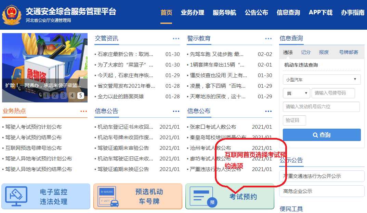The image size is (367, 213).
Task: Open more 警示教育 via the dots icon
Action: point(268,39)
